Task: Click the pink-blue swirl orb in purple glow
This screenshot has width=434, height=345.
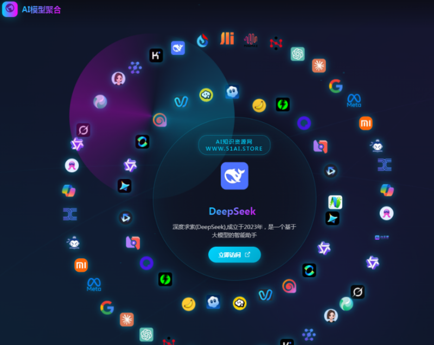Action: point(100,101)
